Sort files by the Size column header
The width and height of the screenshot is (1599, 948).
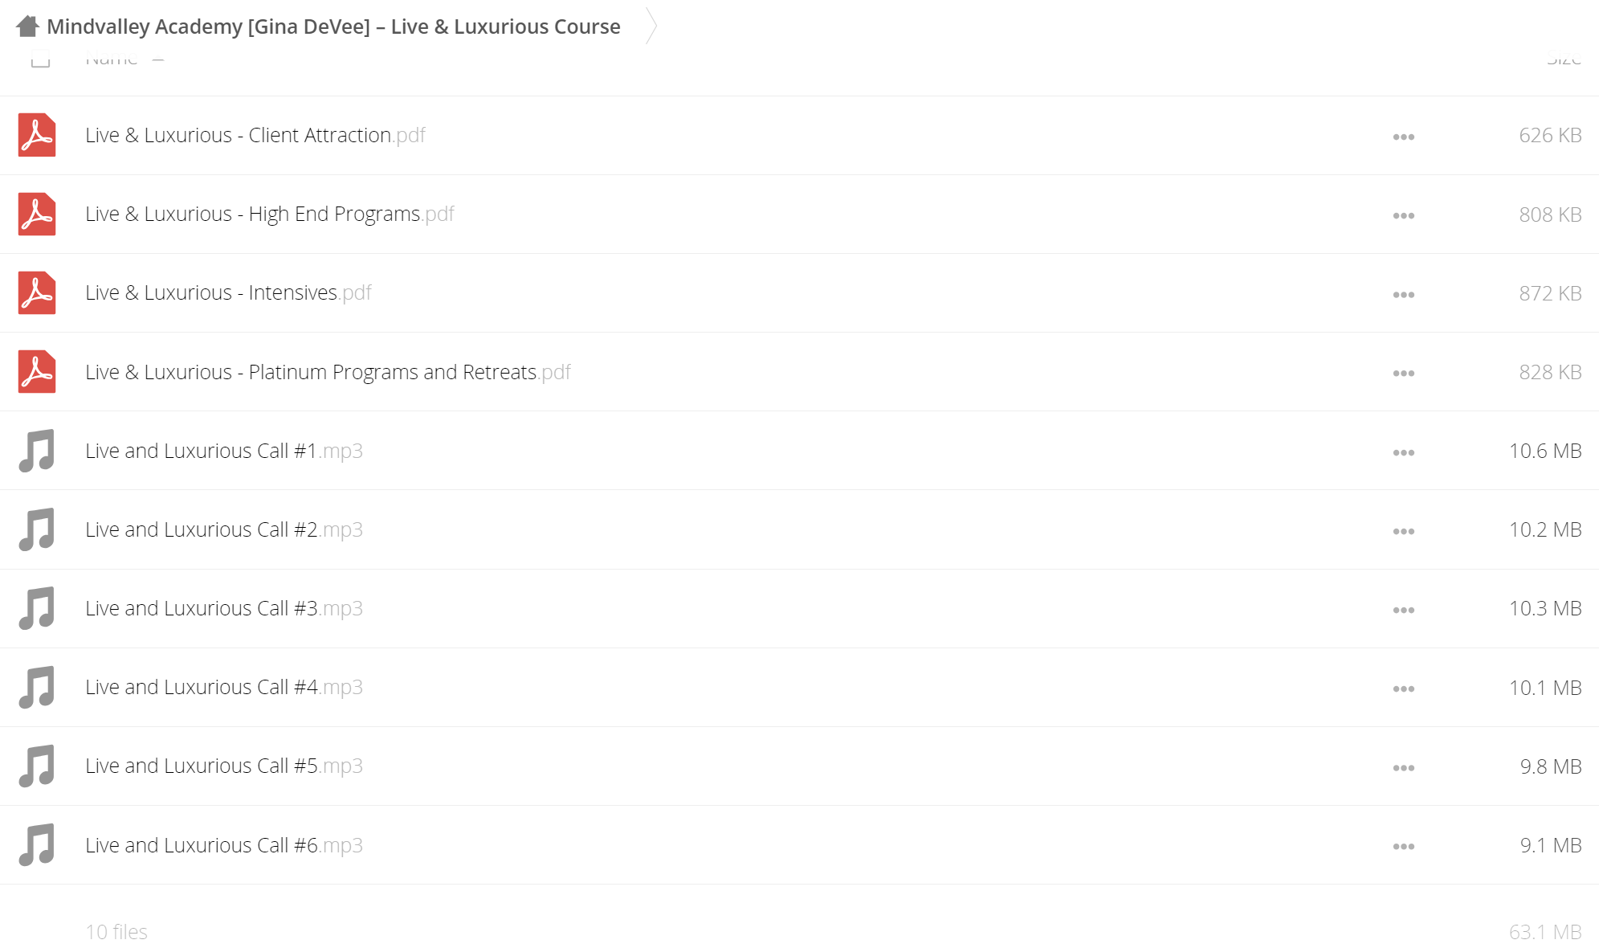tap(1563, 59)
